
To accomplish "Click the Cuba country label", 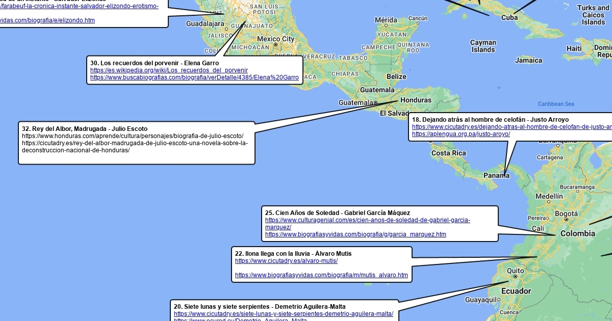I will pos(509,17).
